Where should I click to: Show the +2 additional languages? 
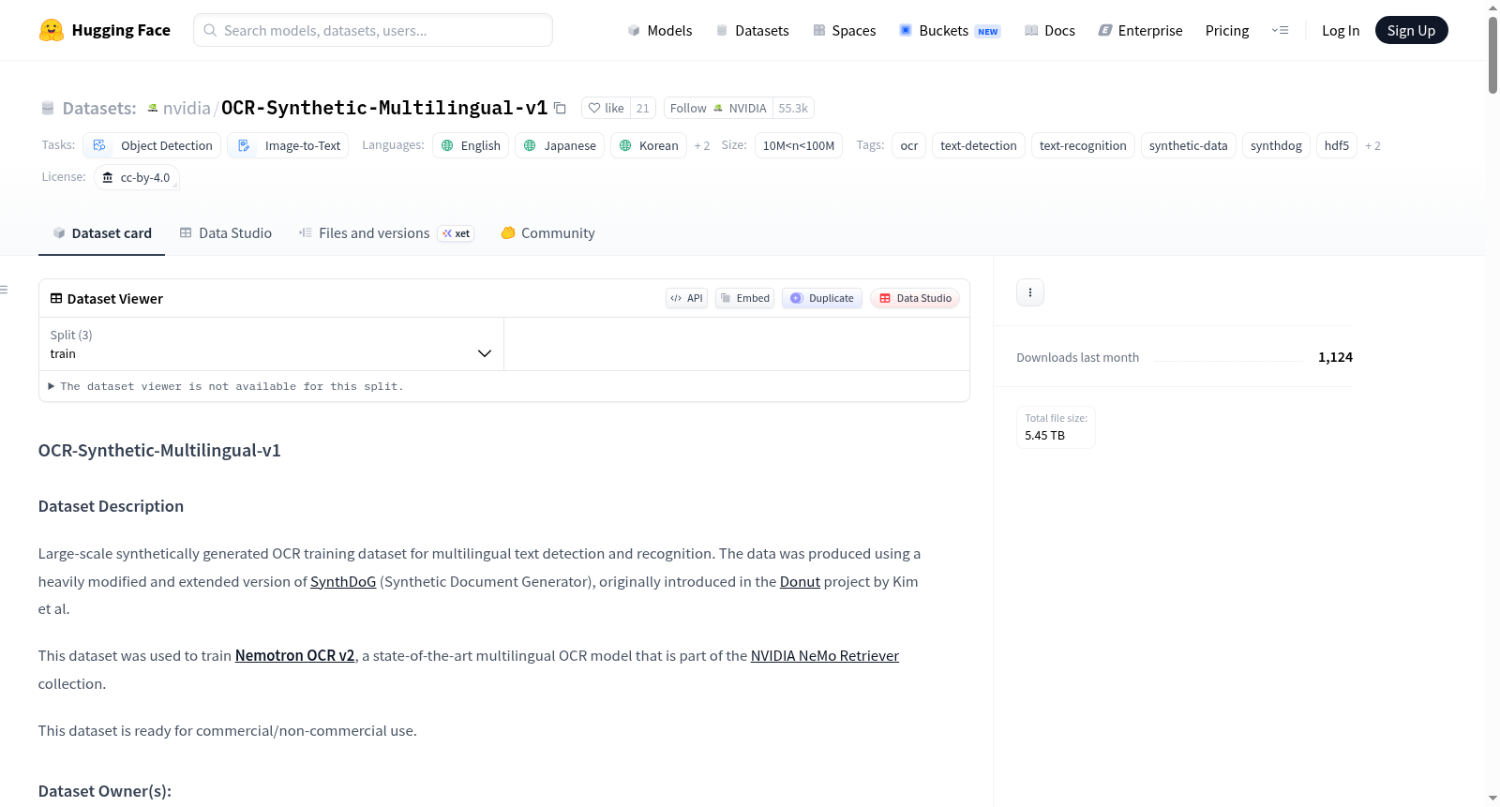[x=702, y=145]
